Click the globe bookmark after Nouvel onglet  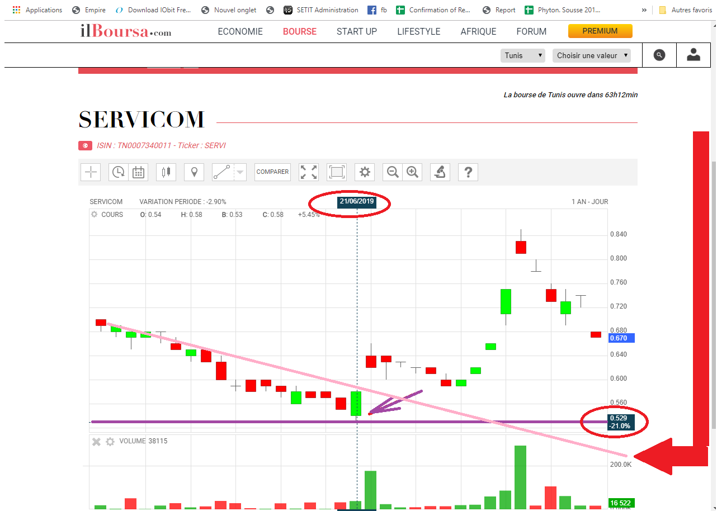pos(271,10)
